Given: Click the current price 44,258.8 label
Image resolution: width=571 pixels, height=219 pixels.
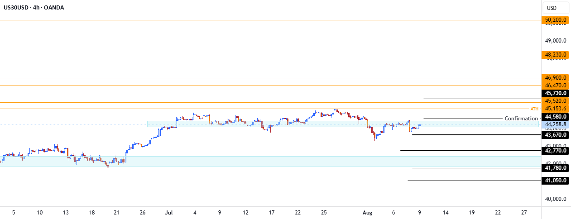Looking at the screenshot, I should click(555, 124).
